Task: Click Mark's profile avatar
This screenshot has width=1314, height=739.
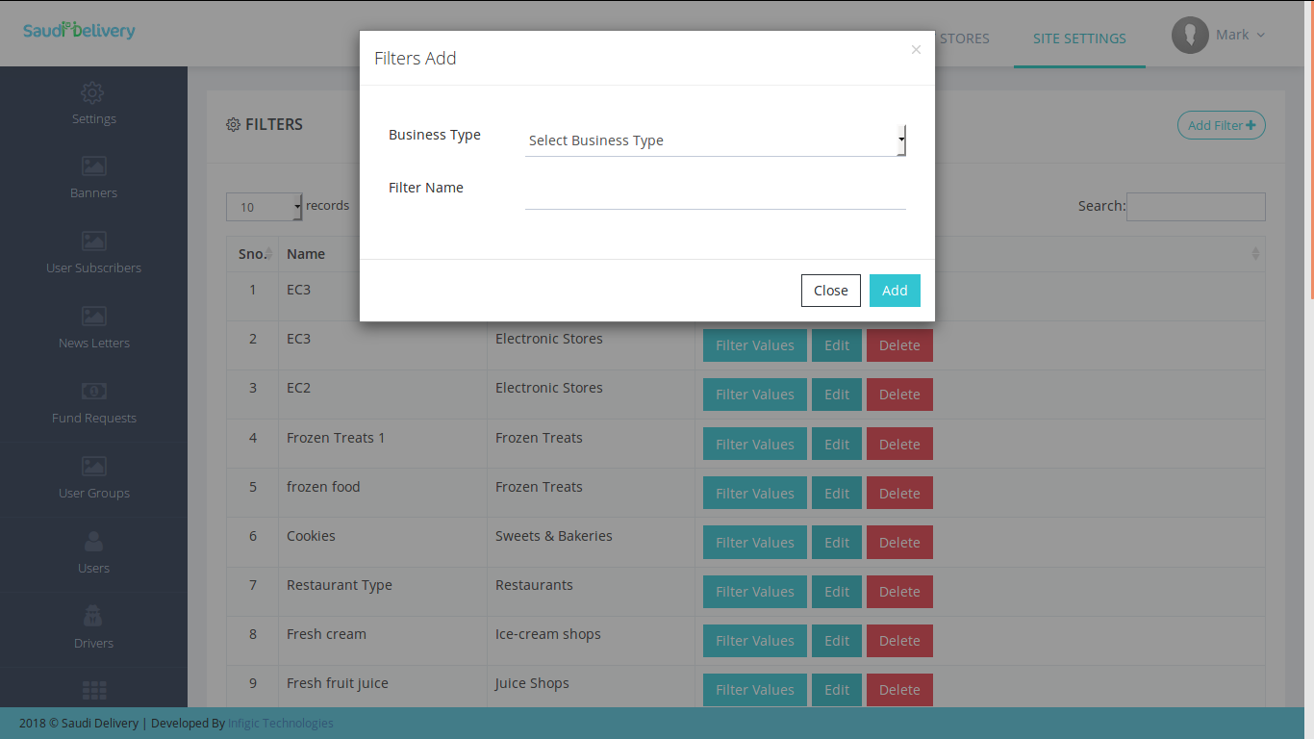Action: tap(1189, 36)
